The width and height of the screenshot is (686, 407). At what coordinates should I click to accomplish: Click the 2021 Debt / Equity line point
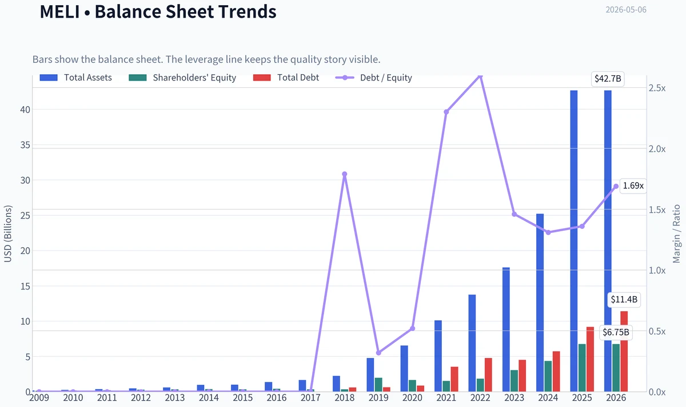point(446,112)
